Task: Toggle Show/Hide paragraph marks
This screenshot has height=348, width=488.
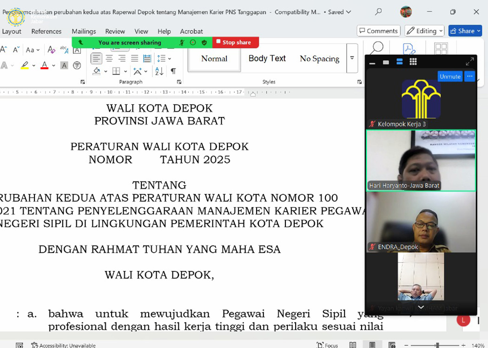Action: tap(173, 71)
